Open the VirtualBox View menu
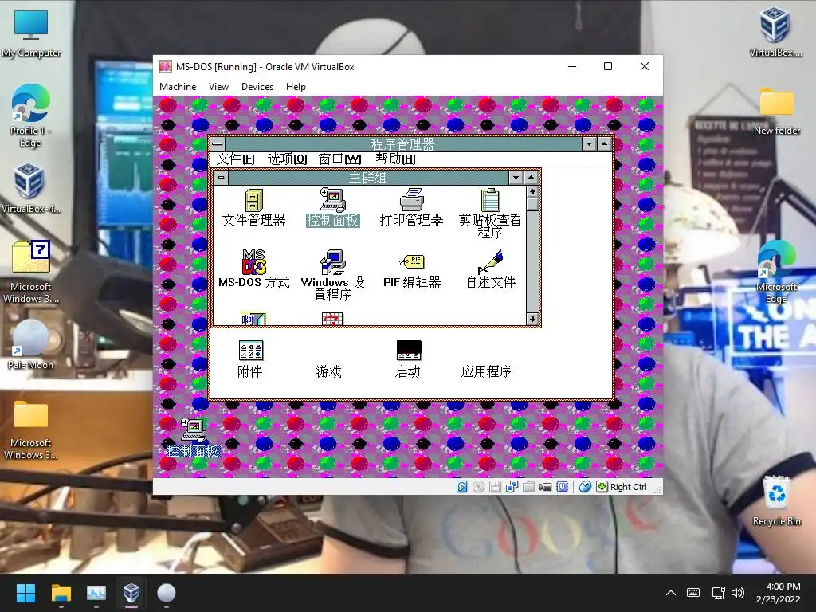This screenshot has height=612, width=816. point(218,86)
